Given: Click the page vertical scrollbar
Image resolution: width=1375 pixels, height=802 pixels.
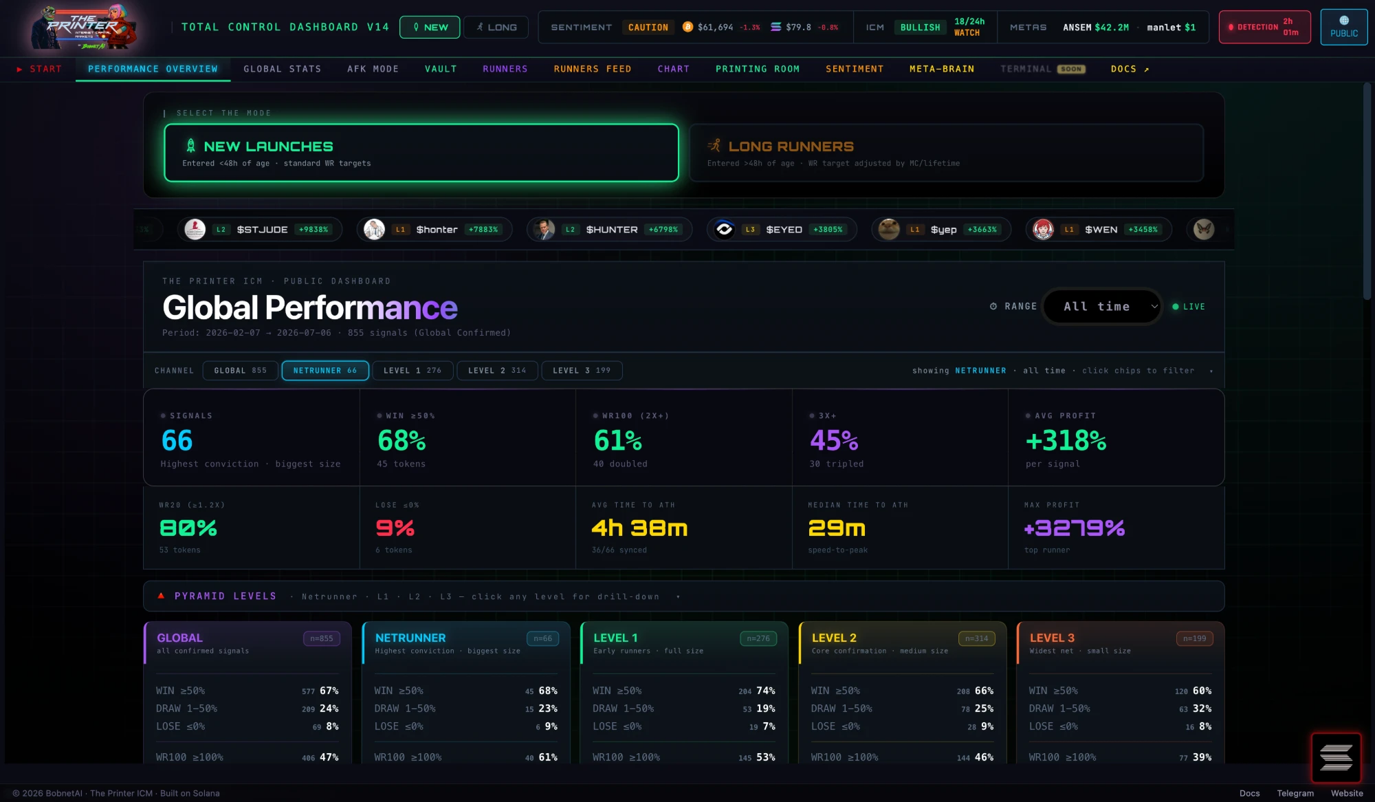Looking at the screenshot, I should [x=1367, y=193].
